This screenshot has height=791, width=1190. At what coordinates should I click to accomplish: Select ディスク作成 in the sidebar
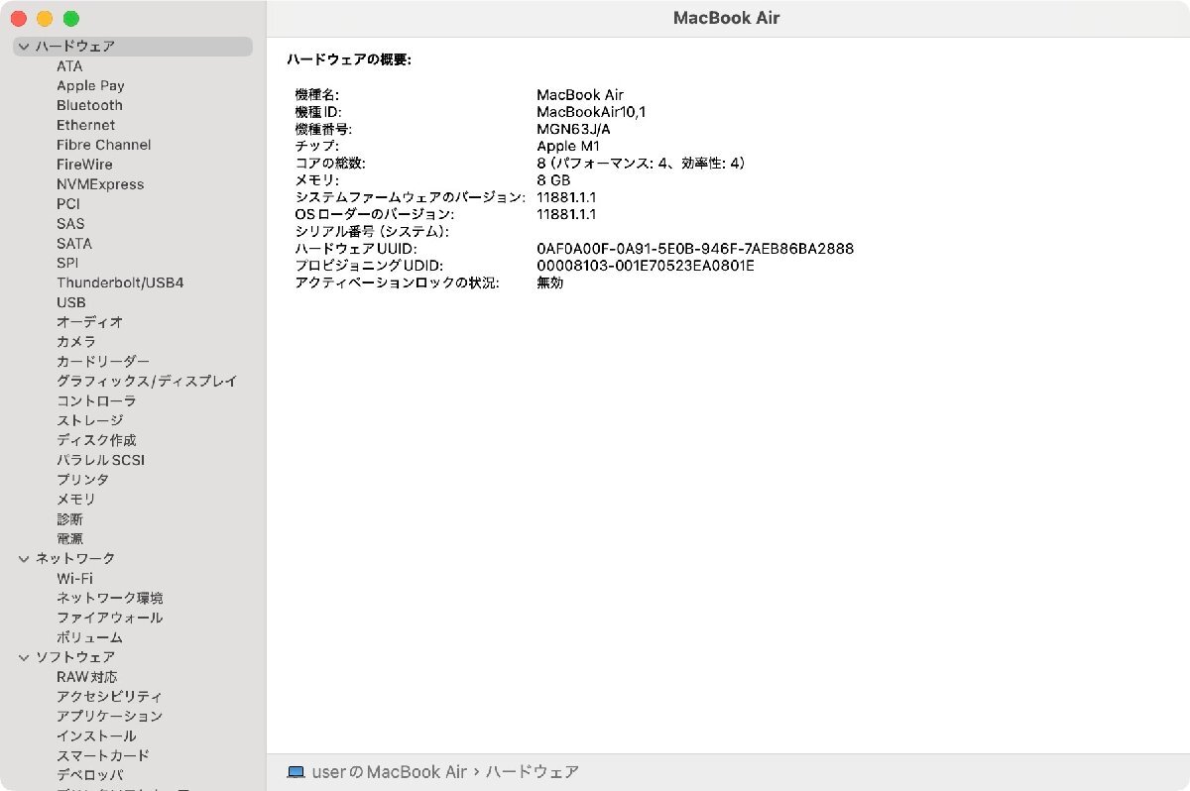click(x=96, y=440)
